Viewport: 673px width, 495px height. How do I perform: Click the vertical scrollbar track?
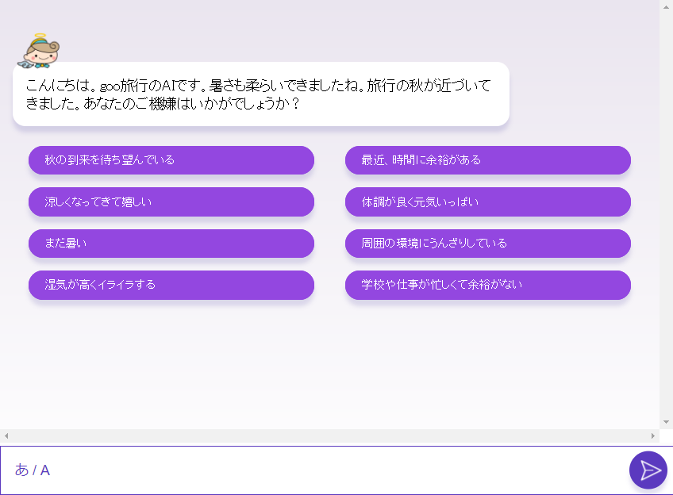pyautogui.click(x=666, y=214)
